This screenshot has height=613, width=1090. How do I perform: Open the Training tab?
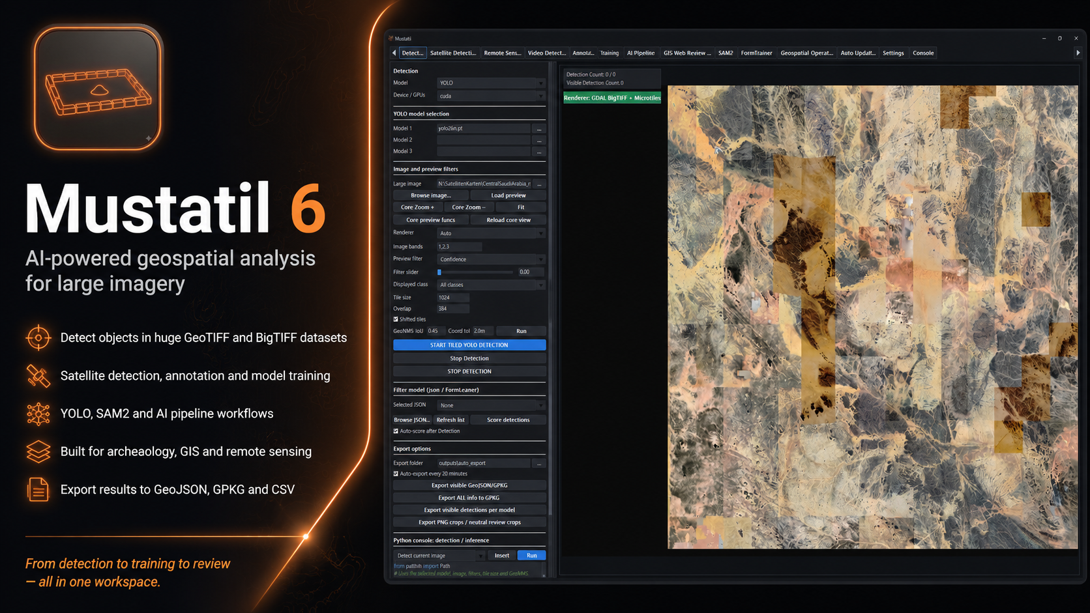(x=610, y=53)
